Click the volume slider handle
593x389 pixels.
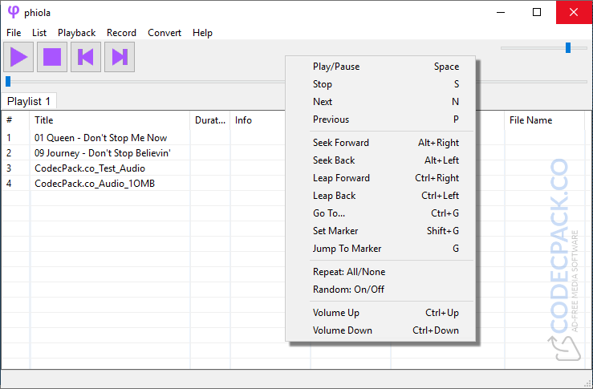pyautogui.click(x=567, y=47)
